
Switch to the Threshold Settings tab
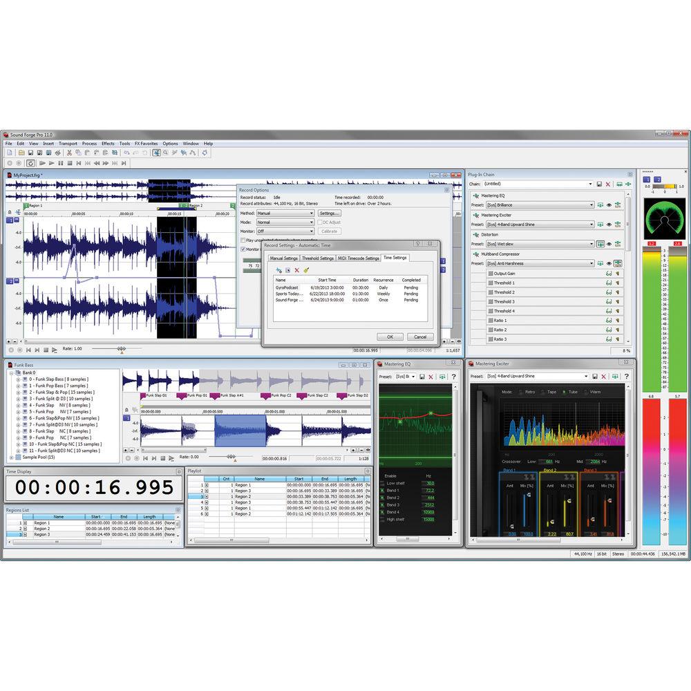coord(318,258)
